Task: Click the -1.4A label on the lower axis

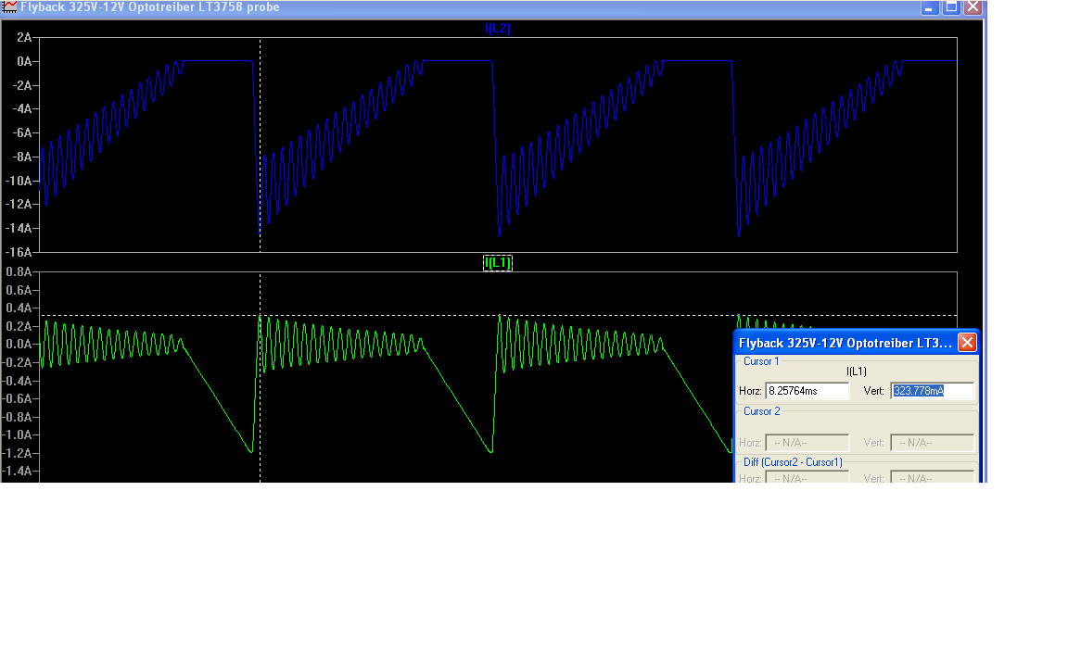Action: click(x=19, y=472)
